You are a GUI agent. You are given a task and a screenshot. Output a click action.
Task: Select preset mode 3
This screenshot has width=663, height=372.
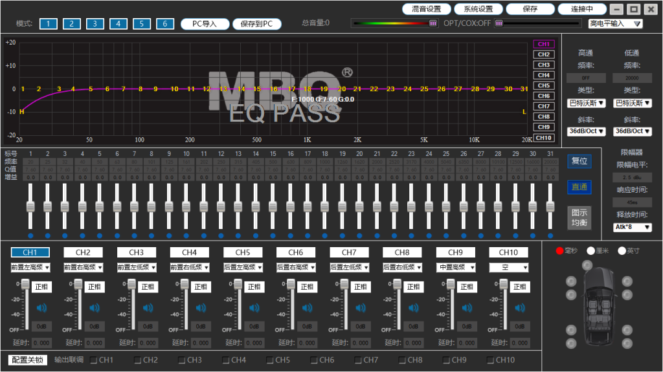click(x=95, y=24)
